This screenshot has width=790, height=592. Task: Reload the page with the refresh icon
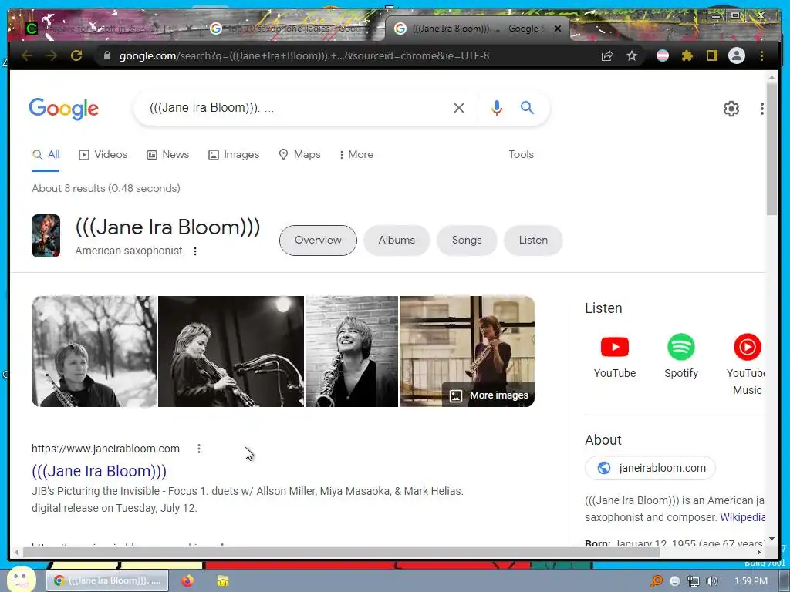point(76,55)
